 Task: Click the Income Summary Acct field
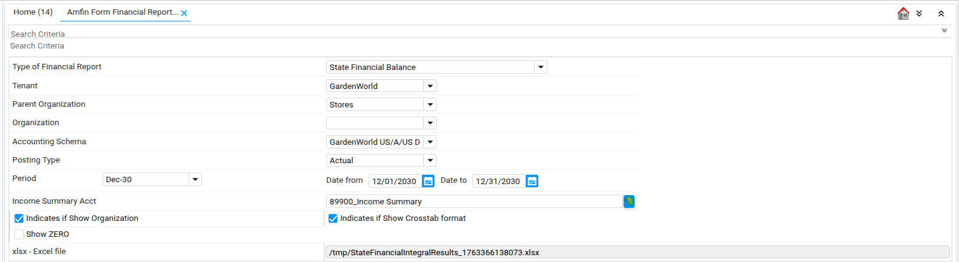coord(475,201)
